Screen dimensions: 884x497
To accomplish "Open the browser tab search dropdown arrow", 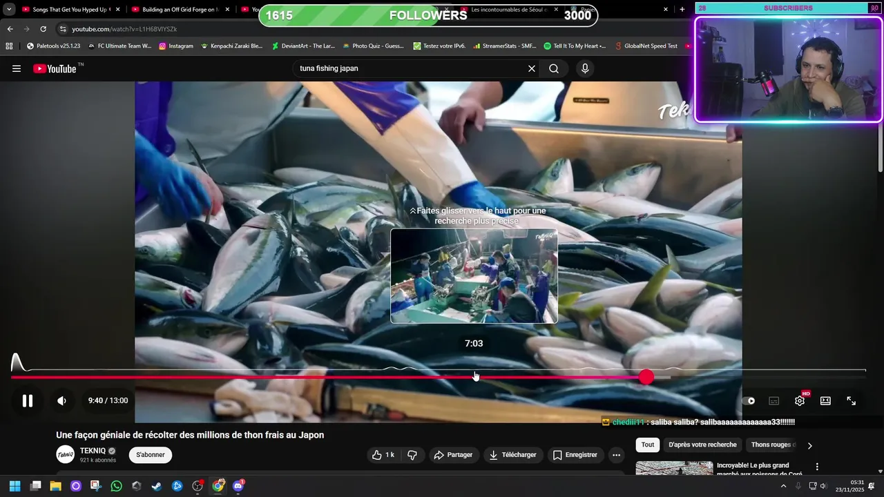I will pos(9,10).
